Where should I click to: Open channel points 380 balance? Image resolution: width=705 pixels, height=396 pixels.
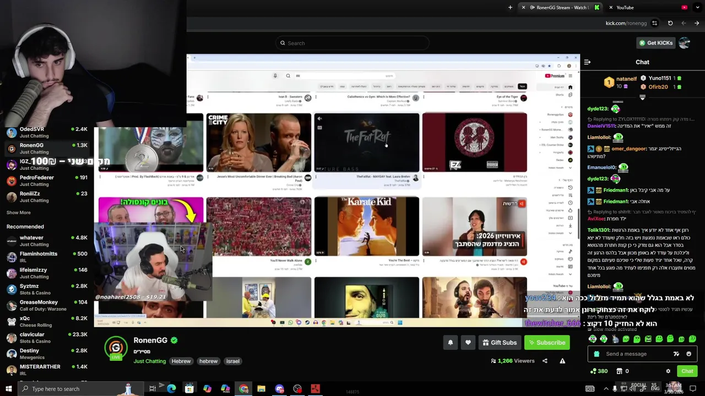pyautogui.click(x=598, y=371)
